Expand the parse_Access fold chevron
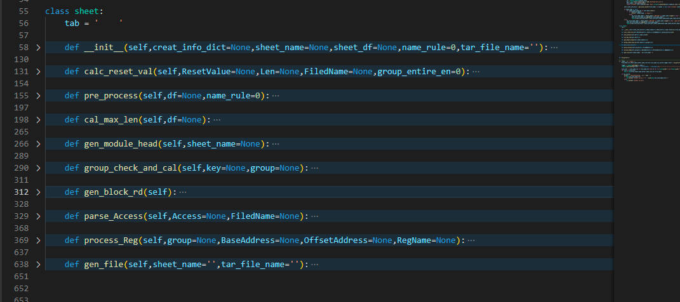The image size is (680, 302). tap(38, 216)
